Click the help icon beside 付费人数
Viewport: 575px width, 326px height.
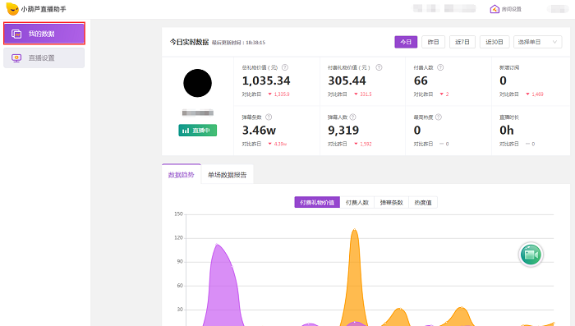pyautogui.click(x=440, y=67)
